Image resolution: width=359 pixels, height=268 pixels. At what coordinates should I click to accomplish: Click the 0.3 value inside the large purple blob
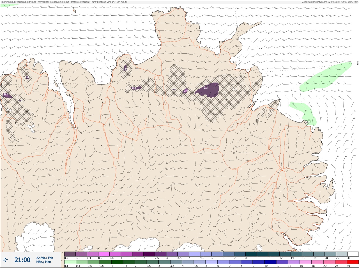(206, 88)
